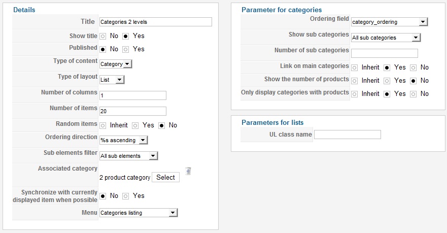Open the Type of layout dropdown
The image size is (447, 233).
(112, 80)
